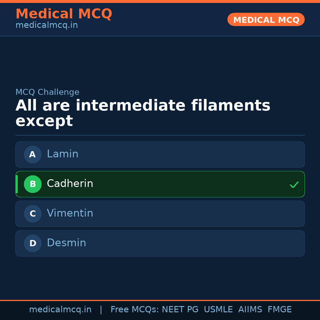
Task: Click the Medical MCQ header title
Action: [64, 14]
